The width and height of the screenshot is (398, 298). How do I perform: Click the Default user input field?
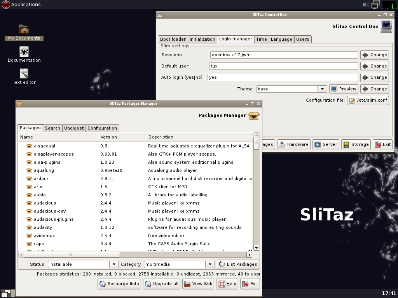284,66
